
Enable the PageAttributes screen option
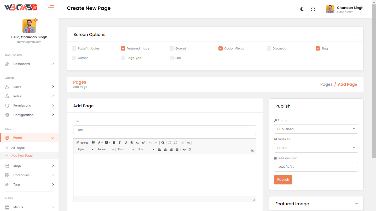(x=74, y=48)
